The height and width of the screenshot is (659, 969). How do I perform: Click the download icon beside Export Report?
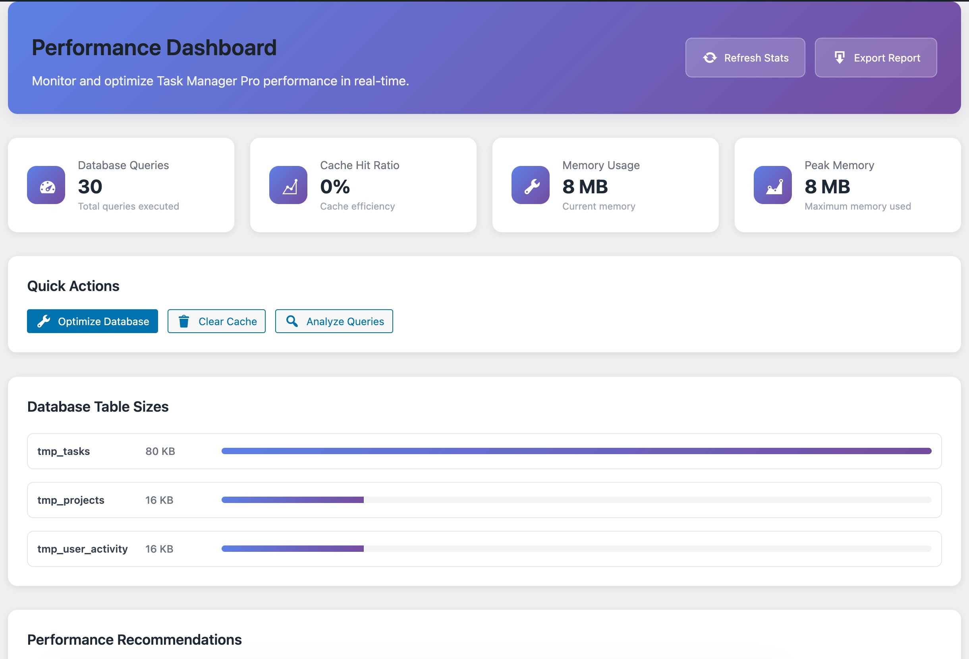click(839, 57)
